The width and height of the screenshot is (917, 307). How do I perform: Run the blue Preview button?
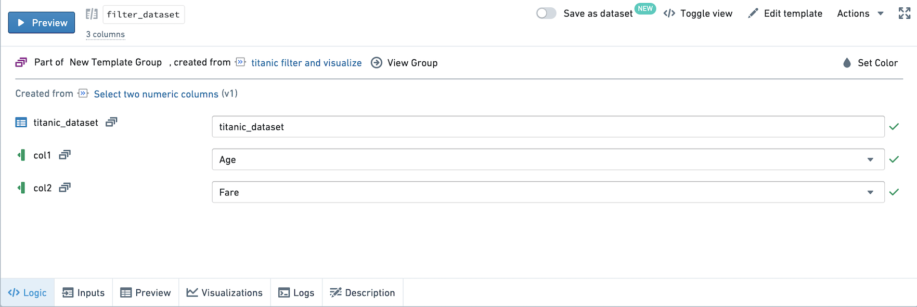point(42,22)
